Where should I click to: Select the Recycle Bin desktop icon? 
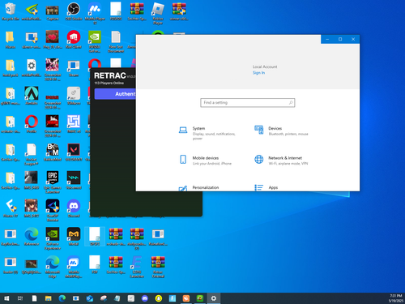point(11,11)
